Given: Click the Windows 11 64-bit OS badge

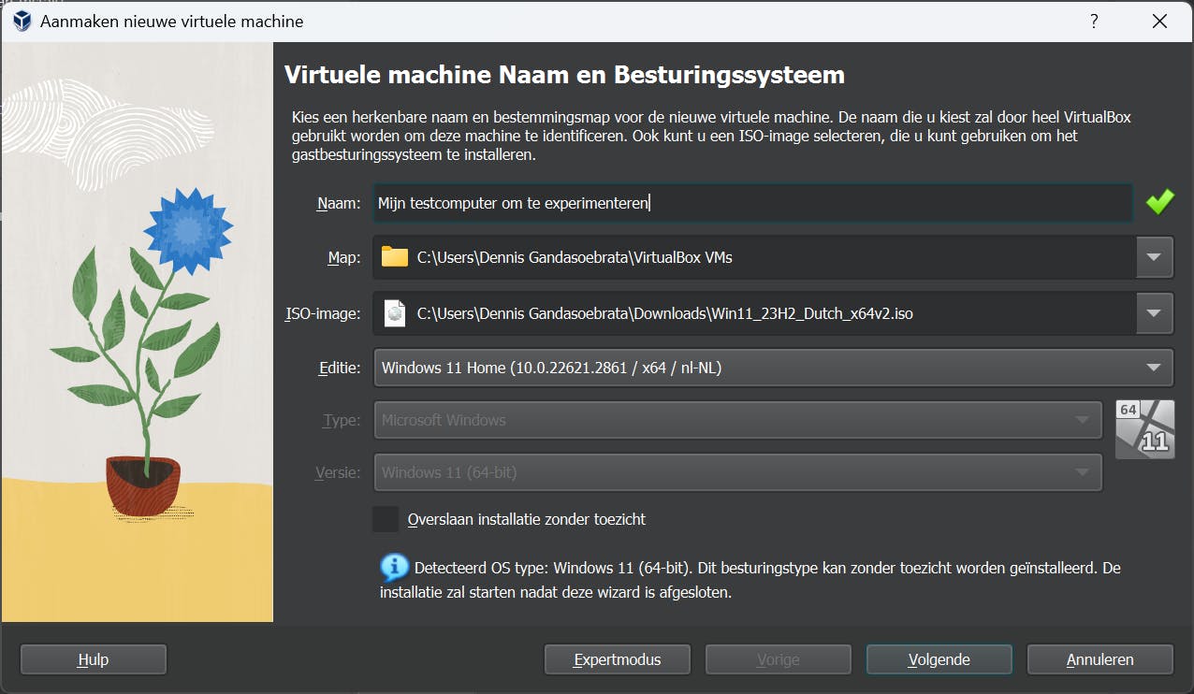Looking at the screenshot, I should pos(1145,429).
